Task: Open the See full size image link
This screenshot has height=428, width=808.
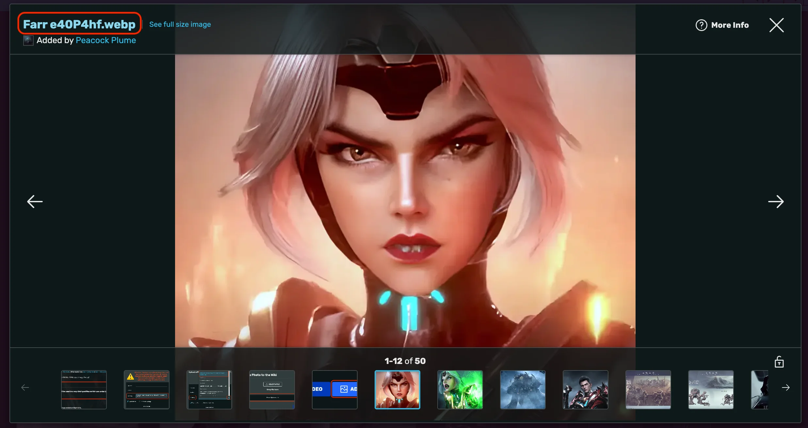Action: [x=180, y=25]
